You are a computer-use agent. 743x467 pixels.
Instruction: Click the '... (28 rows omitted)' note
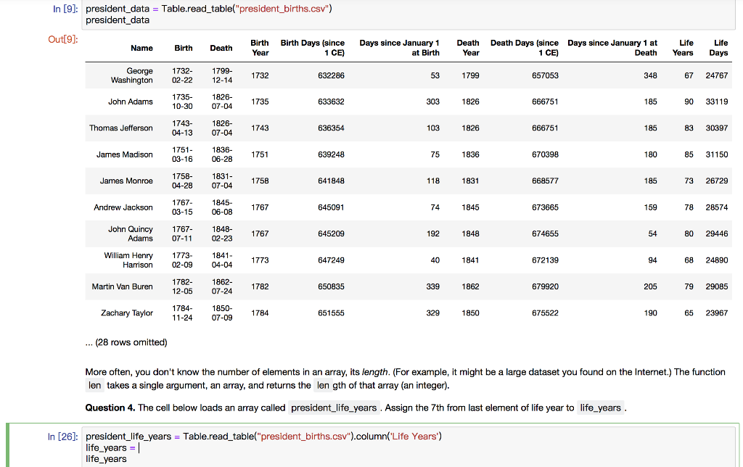pyautogui.click(x=126, y=342)
